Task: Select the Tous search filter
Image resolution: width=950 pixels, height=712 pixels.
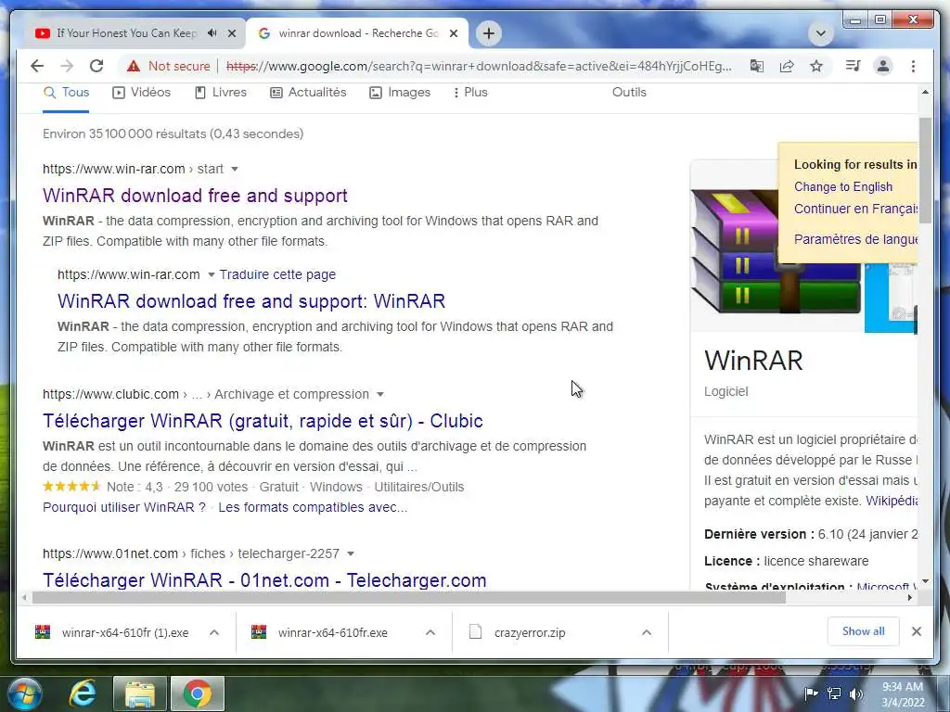Action: 67,93
